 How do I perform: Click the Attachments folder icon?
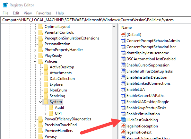pyautogui.click(x=46, y=73)
